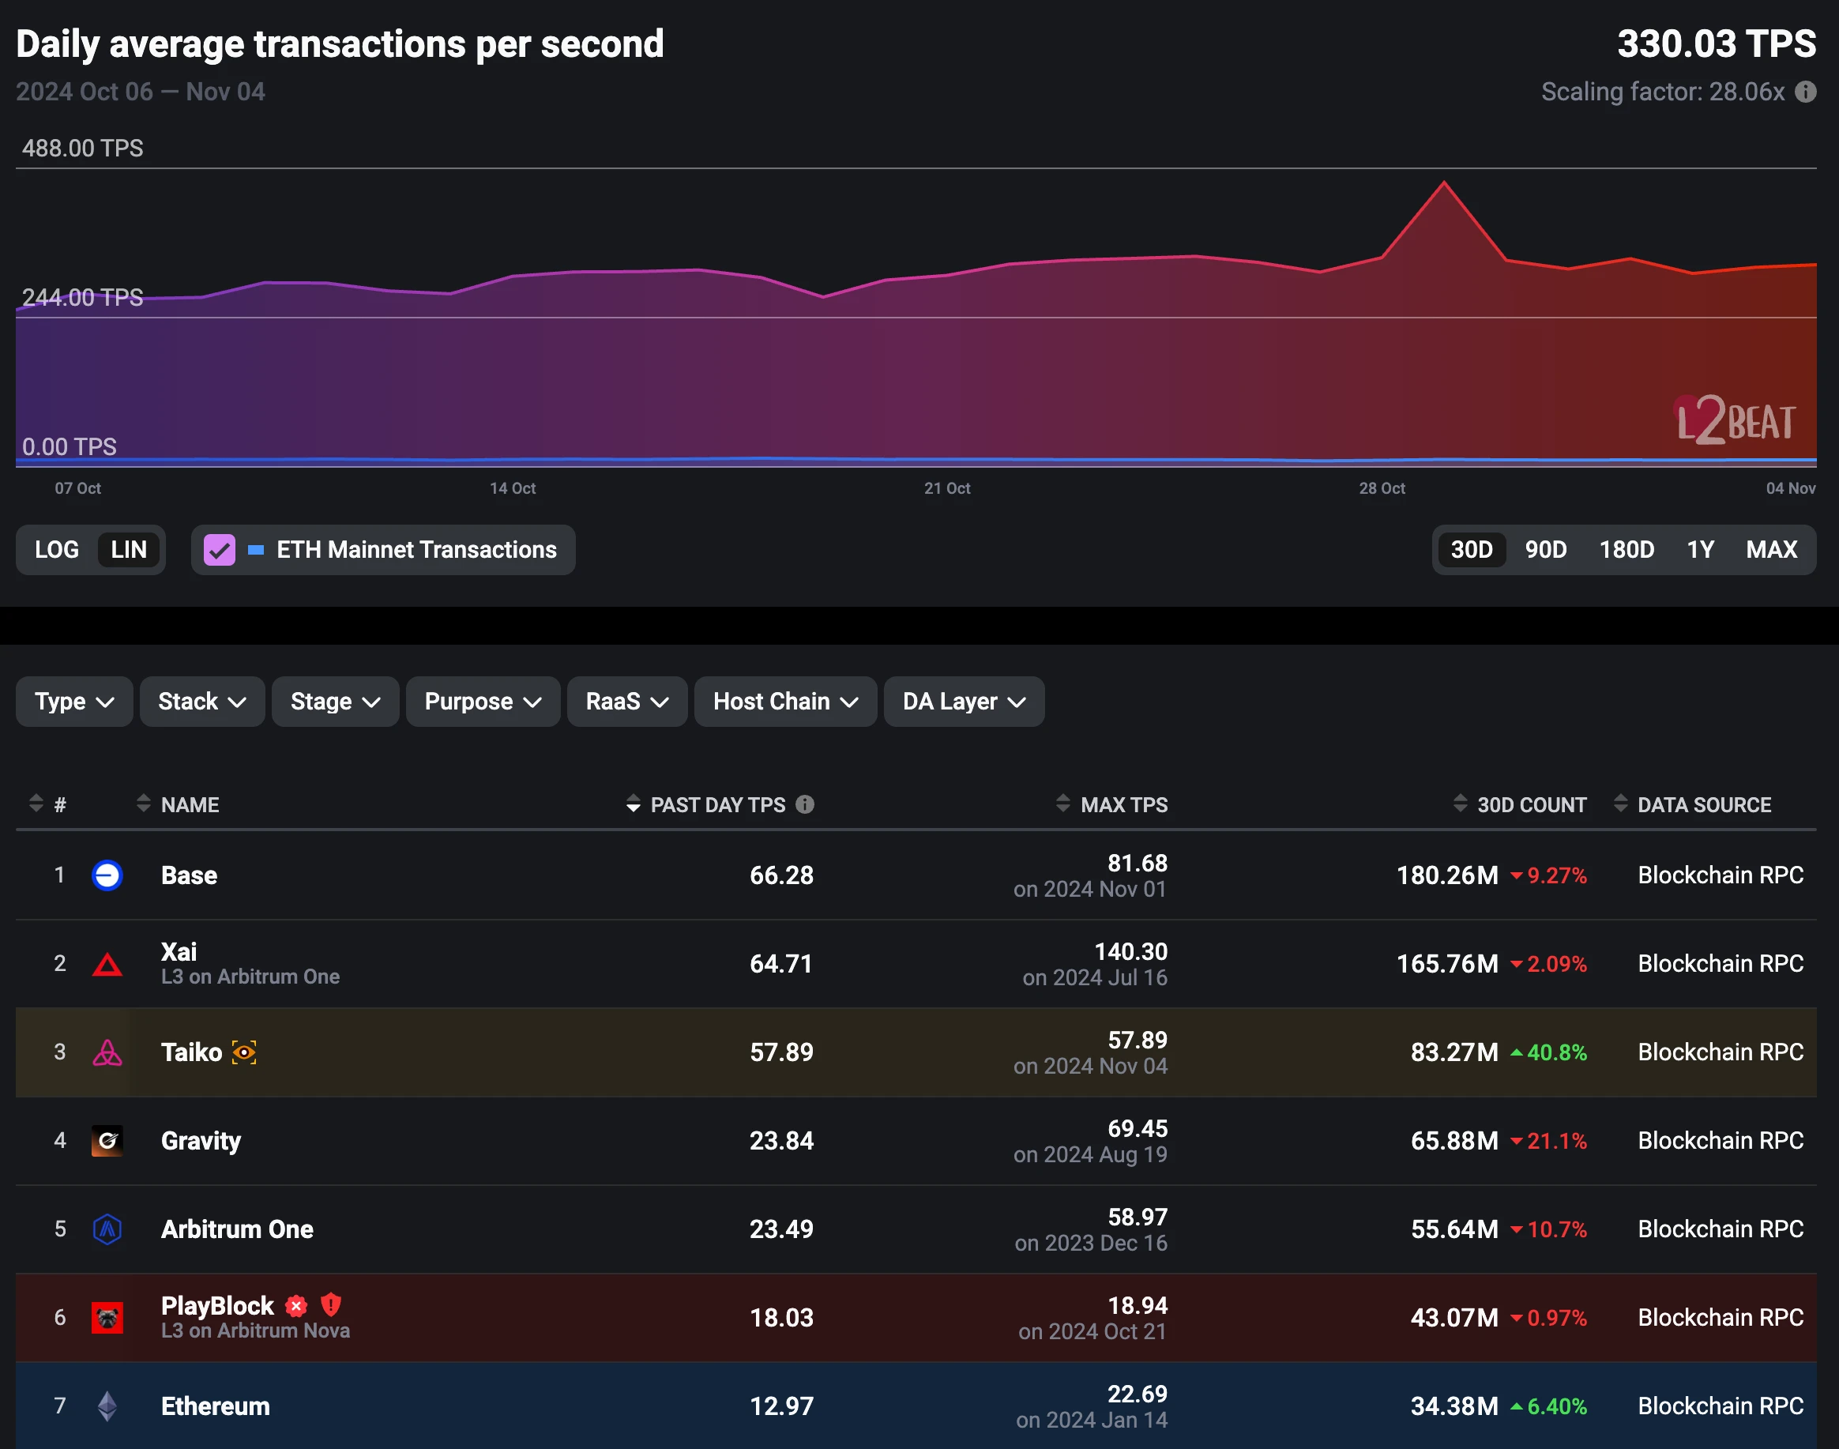This screenshot has height=1449, width=1839.
Task: Click the 1Y time range button
Action: [x=1702, y=551]
